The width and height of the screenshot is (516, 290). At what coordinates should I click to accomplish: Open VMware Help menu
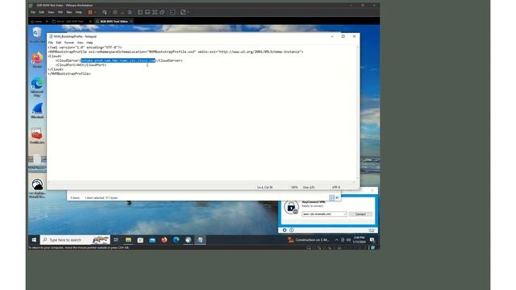click(x=79, y=12)
